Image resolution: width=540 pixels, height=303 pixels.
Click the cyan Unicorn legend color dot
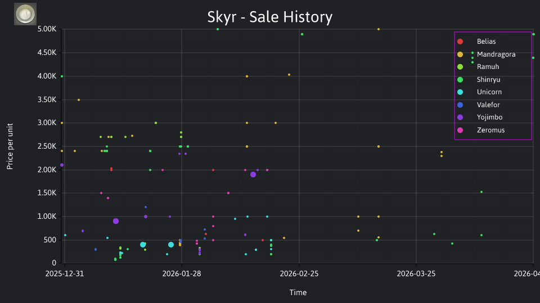pos(460,92)
